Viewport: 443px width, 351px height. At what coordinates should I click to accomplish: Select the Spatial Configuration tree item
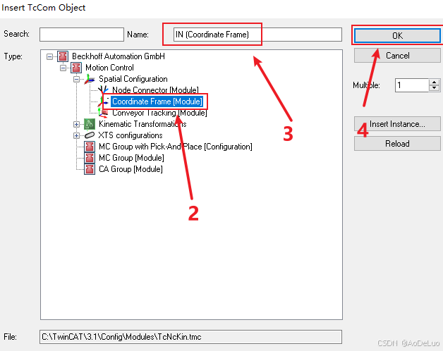(x=133, y=79)
